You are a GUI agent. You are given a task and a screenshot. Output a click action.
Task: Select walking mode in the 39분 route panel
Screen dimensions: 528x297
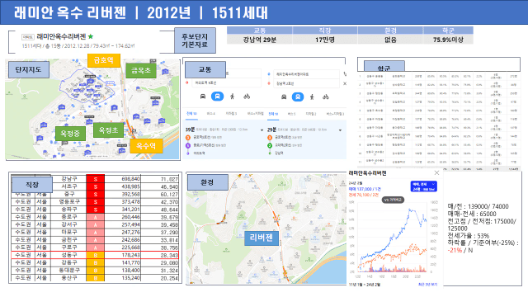(232, 97)
